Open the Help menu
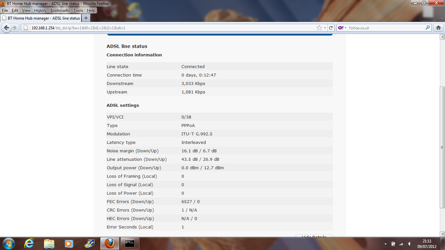The width and height of the screenshot is (445, 250). (91, 11)
